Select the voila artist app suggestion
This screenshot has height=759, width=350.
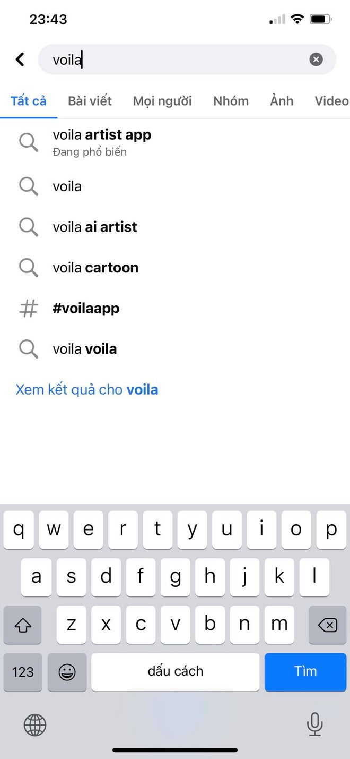click(x=175, y=142)
